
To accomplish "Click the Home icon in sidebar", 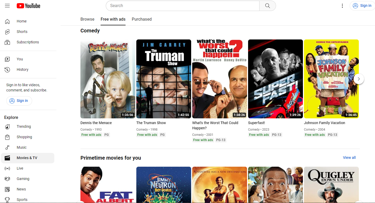I will pyautogui.click(x=7, y=21).
